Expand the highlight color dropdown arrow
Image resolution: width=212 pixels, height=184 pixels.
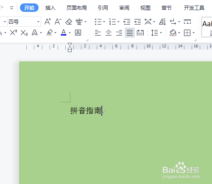point(55,33)
